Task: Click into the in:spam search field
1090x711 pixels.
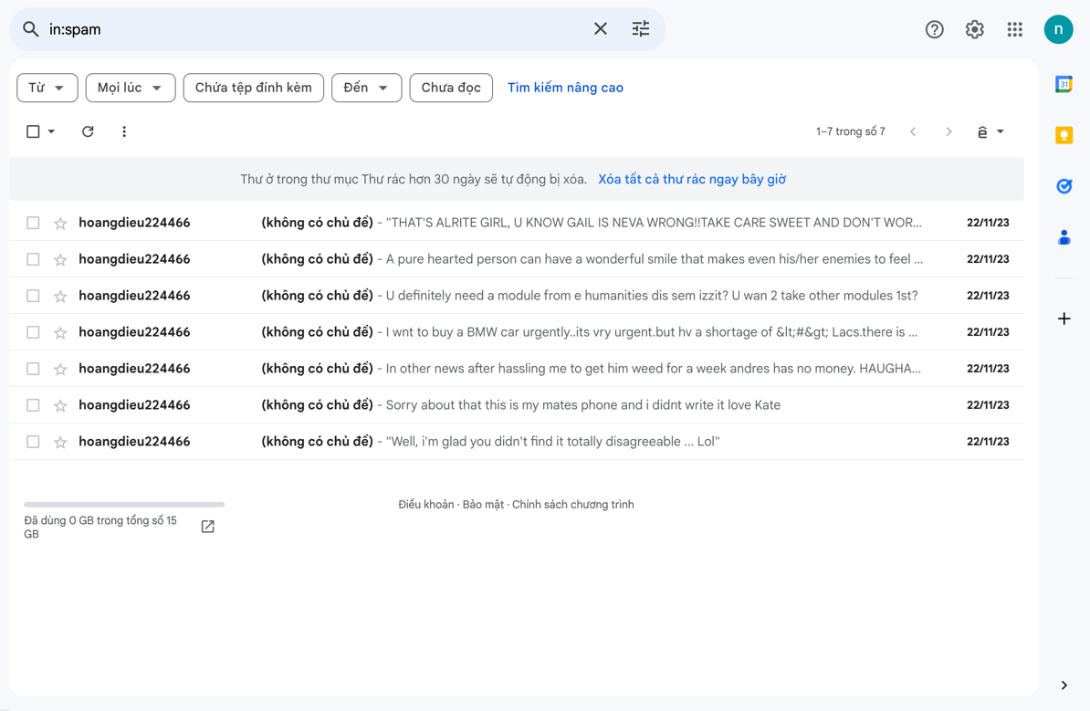Action: pyautogui.click(x=310, y=29)
